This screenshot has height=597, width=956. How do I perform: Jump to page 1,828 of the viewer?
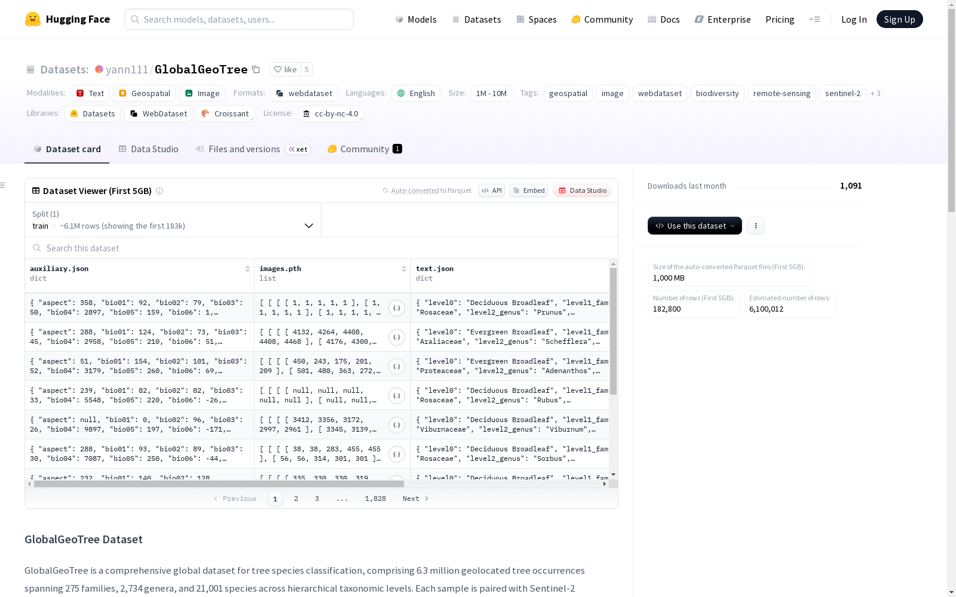pos(375,498)
